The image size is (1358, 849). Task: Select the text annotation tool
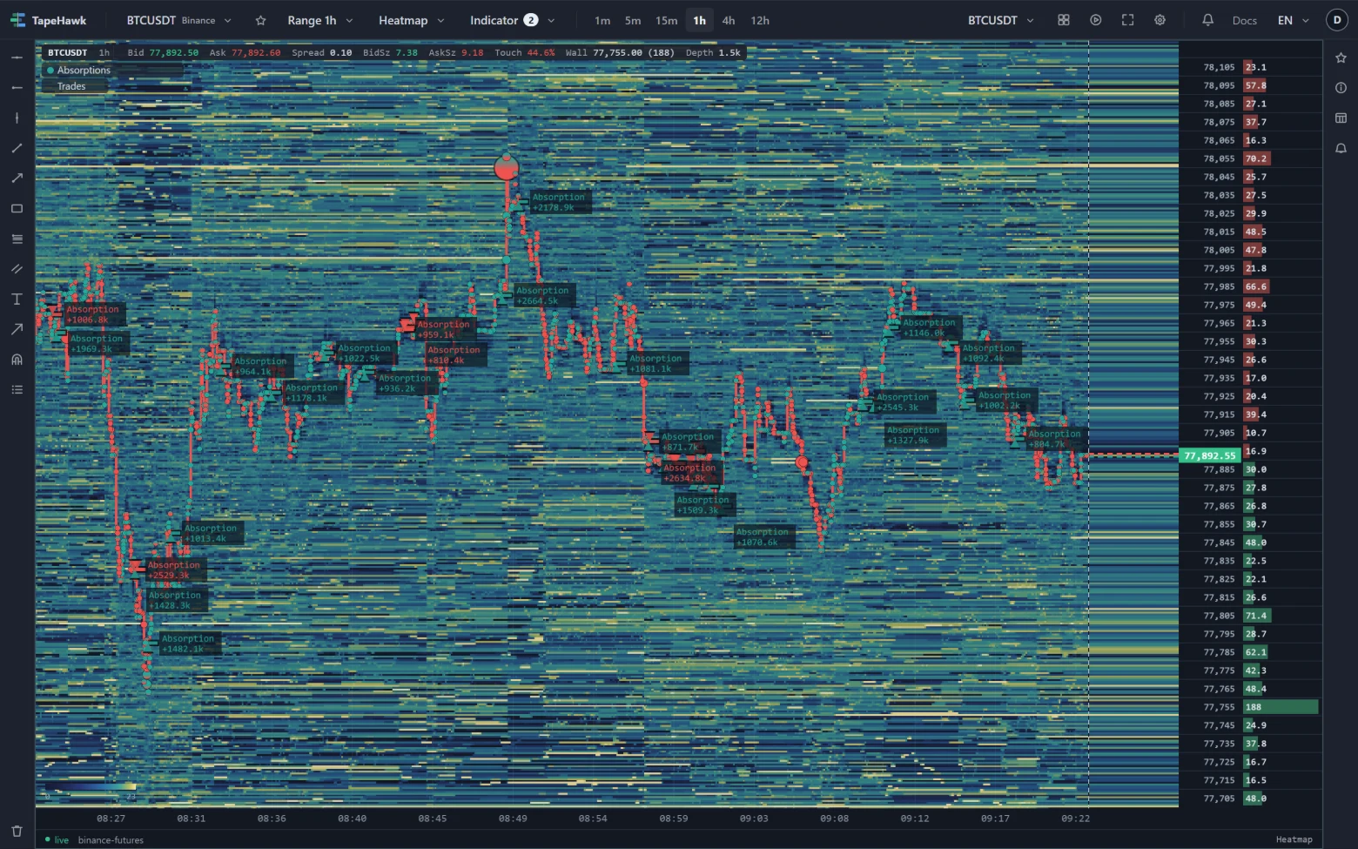[17, 299]
